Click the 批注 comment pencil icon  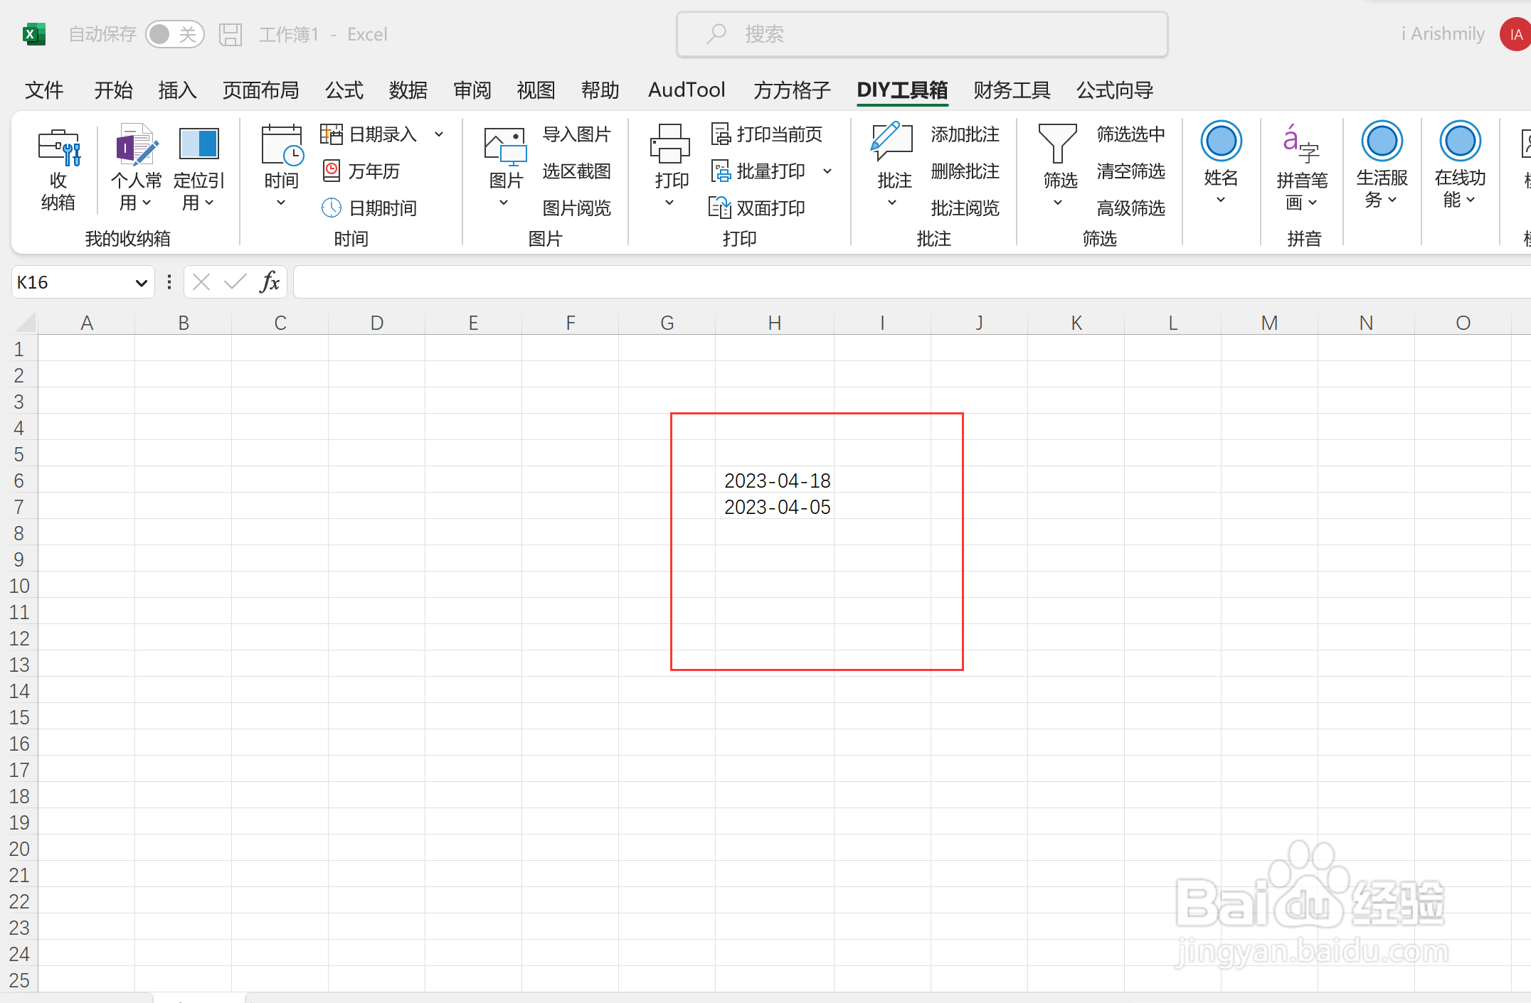coord(891,141)
